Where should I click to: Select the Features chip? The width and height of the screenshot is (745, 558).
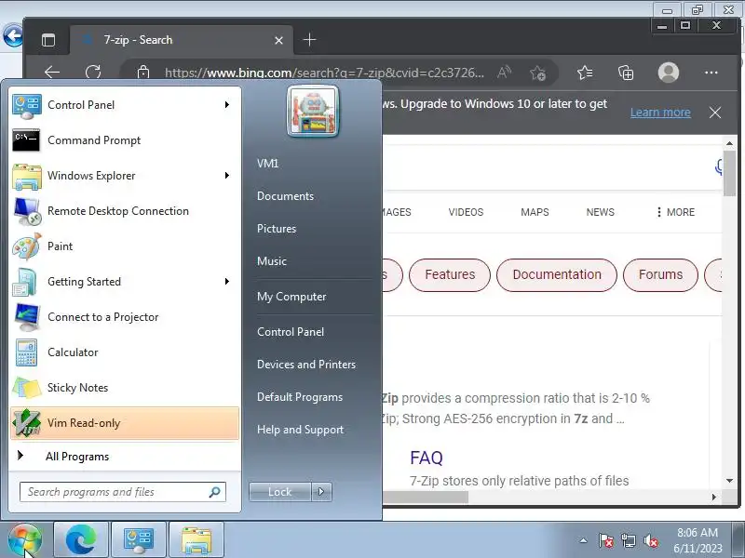(x=450, y=274)
